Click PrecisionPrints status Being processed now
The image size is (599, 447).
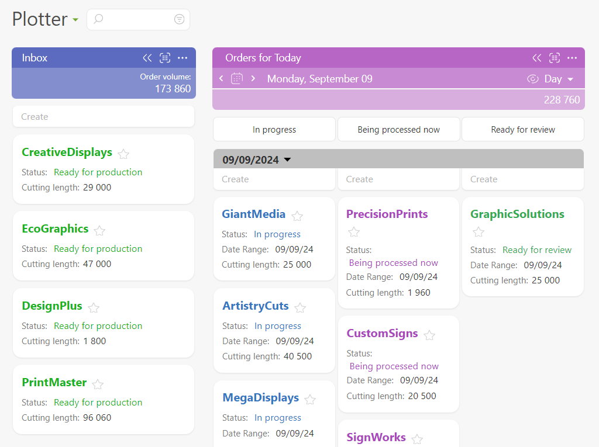(x=394, y=262)
